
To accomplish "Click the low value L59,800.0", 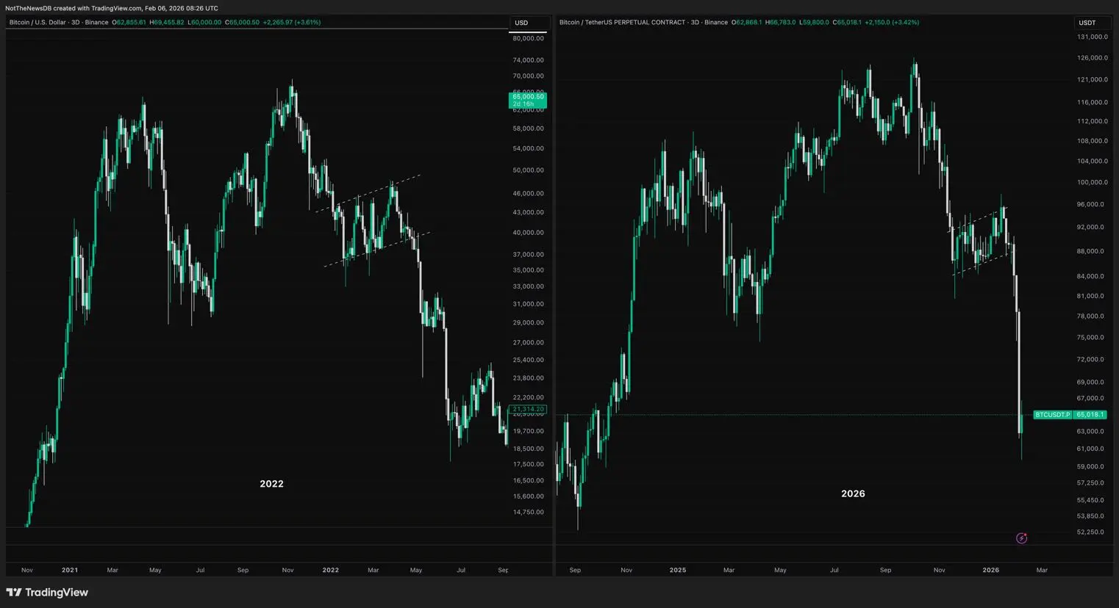I will 814,22.
